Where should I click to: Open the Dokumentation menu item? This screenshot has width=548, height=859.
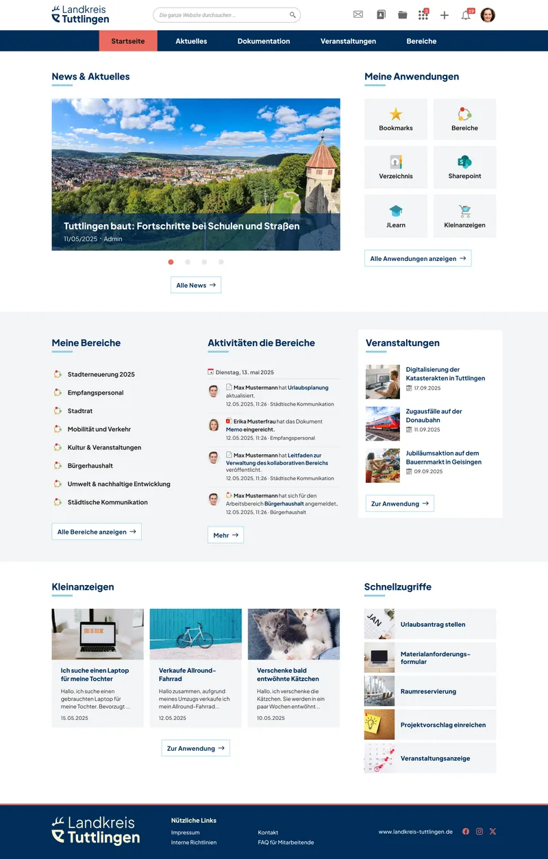[264, 41]
